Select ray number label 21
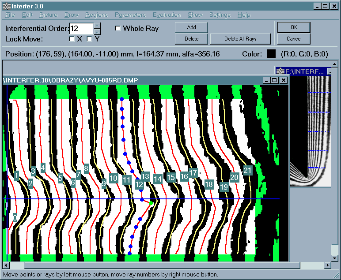Viewport: 341px width, 280px height. point(247,170)
